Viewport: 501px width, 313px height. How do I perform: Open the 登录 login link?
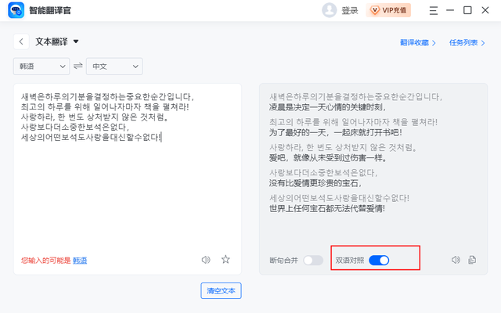point(350,10)
